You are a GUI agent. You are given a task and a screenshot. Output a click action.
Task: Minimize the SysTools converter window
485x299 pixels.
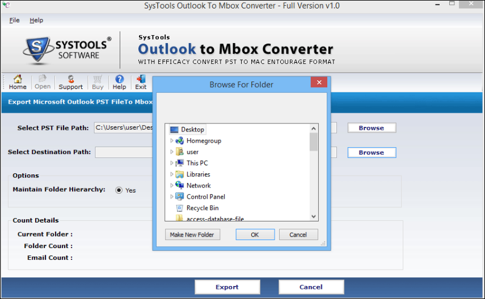pyautogui.click(x=437, y=5)
